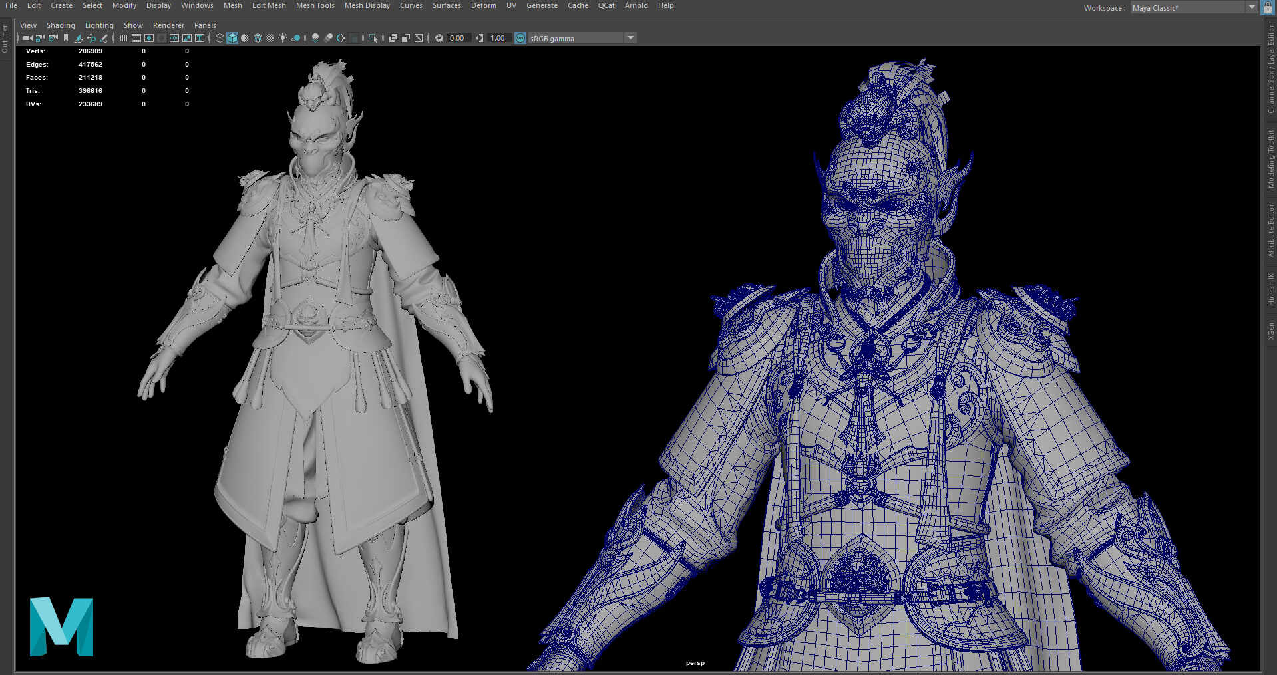Image resolution: width=1277 pixels, height=675 pixels.
Task: Open the Mesh Tools menu
Action: pyautogui.click(x=315, y=5)
